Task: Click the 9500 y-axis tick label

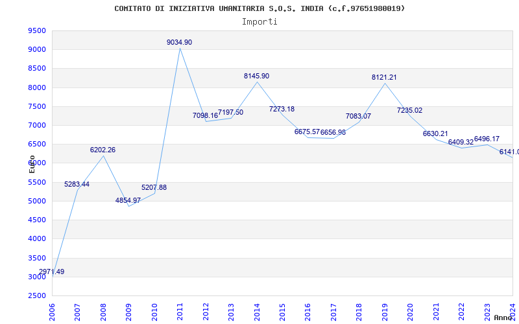Action: pyautogui.click(x=37, y=30)
